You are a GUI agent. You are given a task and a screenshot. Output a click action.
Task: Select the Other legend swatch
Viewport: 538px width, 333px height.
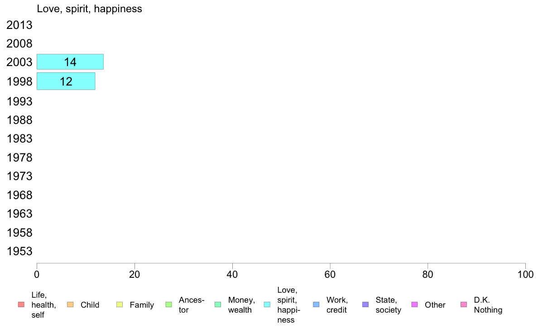click(x=414, y=304)
